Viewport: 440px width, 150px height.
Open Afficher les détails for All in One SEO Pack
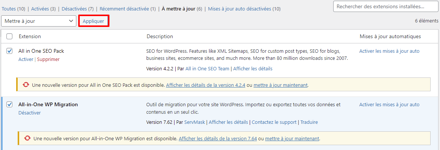point(253,68)
